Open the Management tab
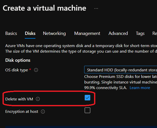 (87, 33)
